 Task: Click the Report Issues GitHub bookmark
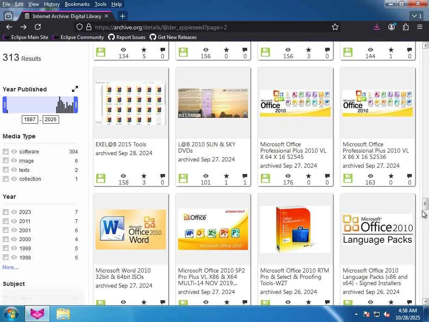click(x=127, y=37)
